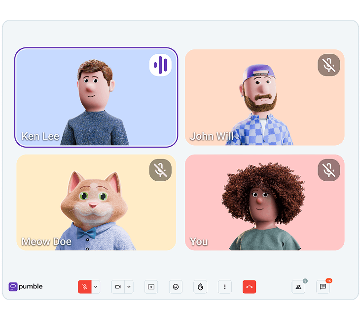End the call with the red hang-up button

pos(249,287)
